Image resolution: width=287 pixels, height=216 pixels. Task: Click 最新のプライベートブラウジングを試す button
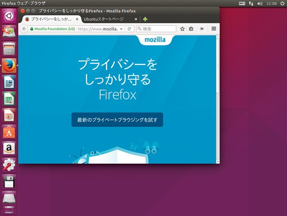click(117, 120)
